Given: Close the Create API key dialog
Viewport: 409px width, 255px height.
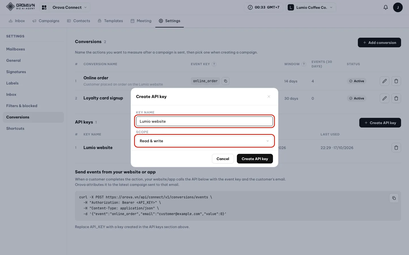Looking at the screenshot, I should click(x=269, y=97).
